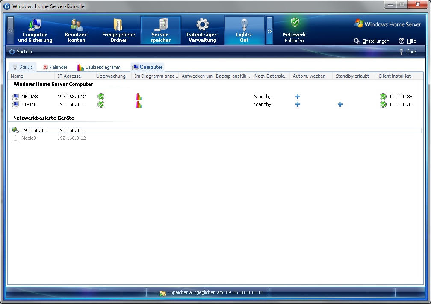This screenshot has width=431, height=306.
Task: Click client version 1.0.1.1038 for MEDIA3
Action: [x=401, y=97]
